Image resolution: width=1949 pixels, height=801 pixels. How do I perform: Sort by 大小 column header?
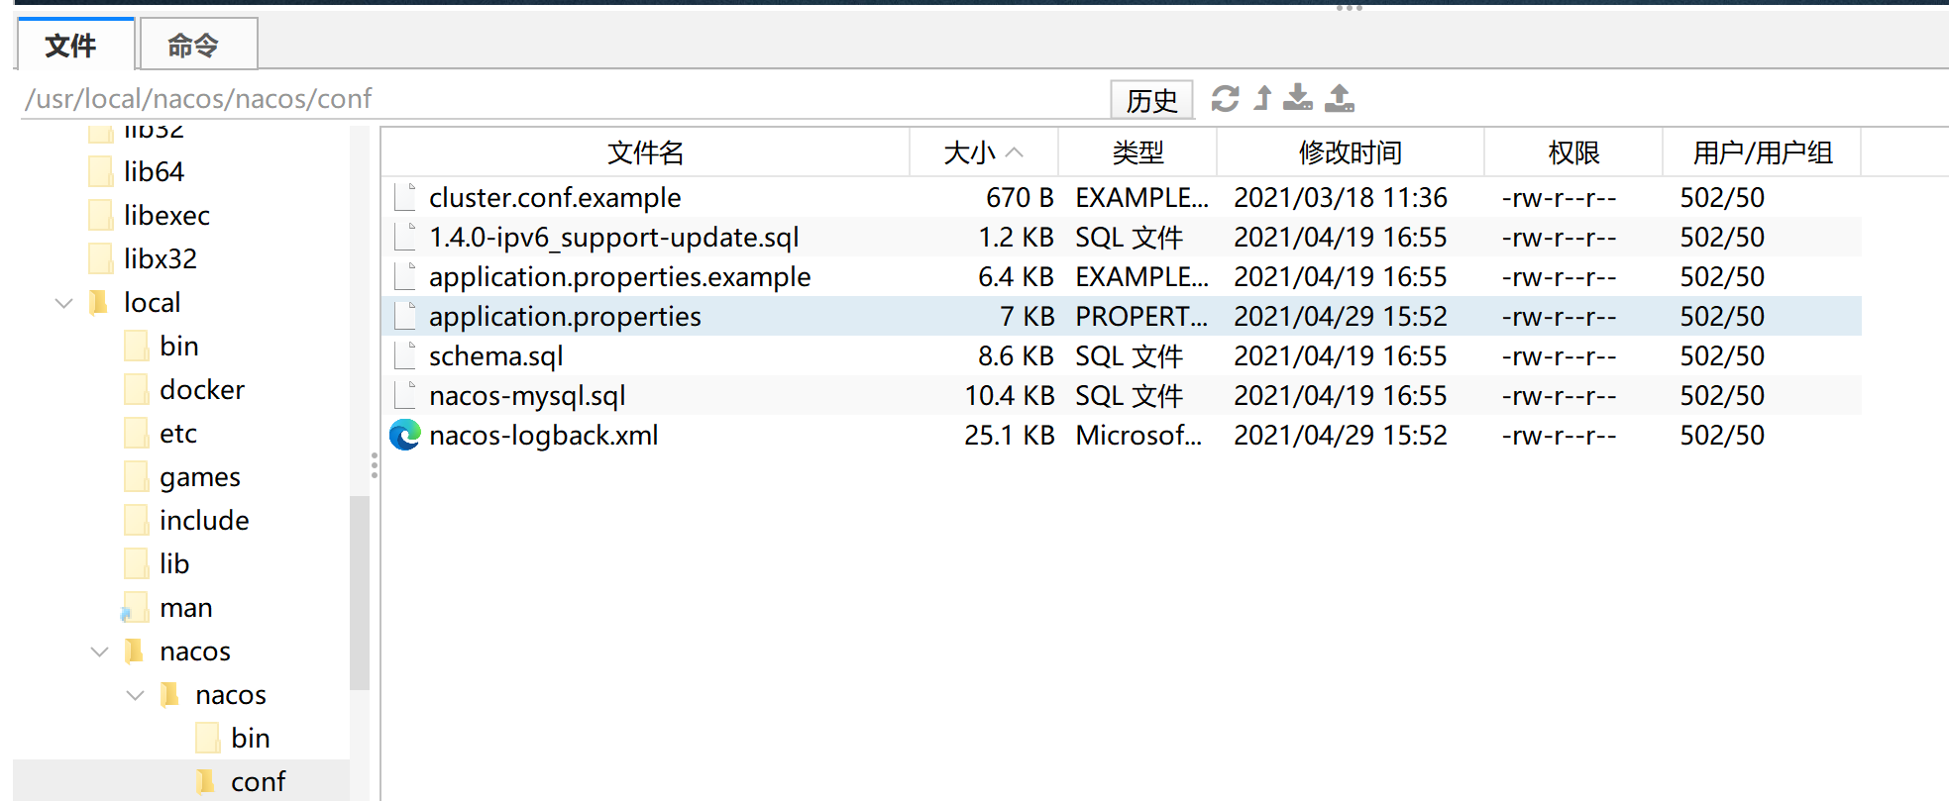click(983, 152)
